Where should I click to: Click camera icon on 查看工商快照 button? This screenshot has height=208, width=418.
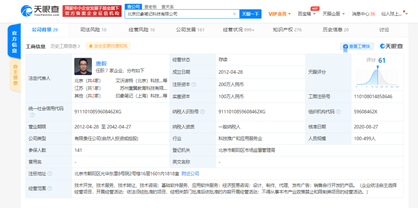point(346,46)
